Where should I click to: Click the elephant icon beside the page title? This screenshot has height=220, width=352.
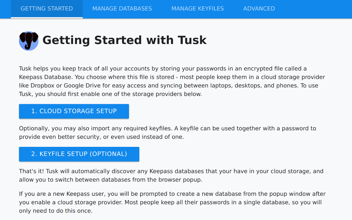28,41
